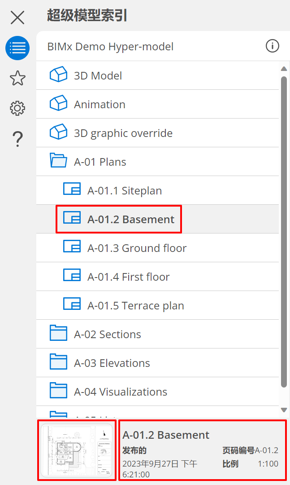Open A-01.1 Siteplan layout

click(124, 190)
